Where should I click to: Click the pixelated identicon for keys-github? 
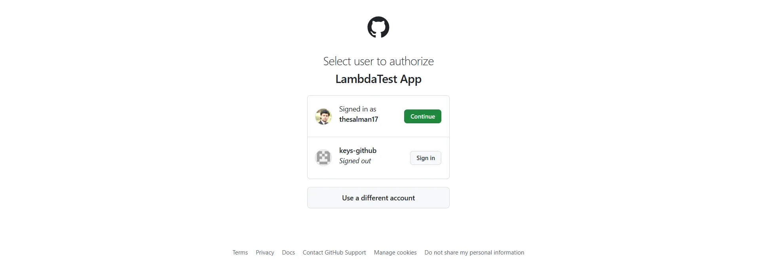tap(323, 157)
